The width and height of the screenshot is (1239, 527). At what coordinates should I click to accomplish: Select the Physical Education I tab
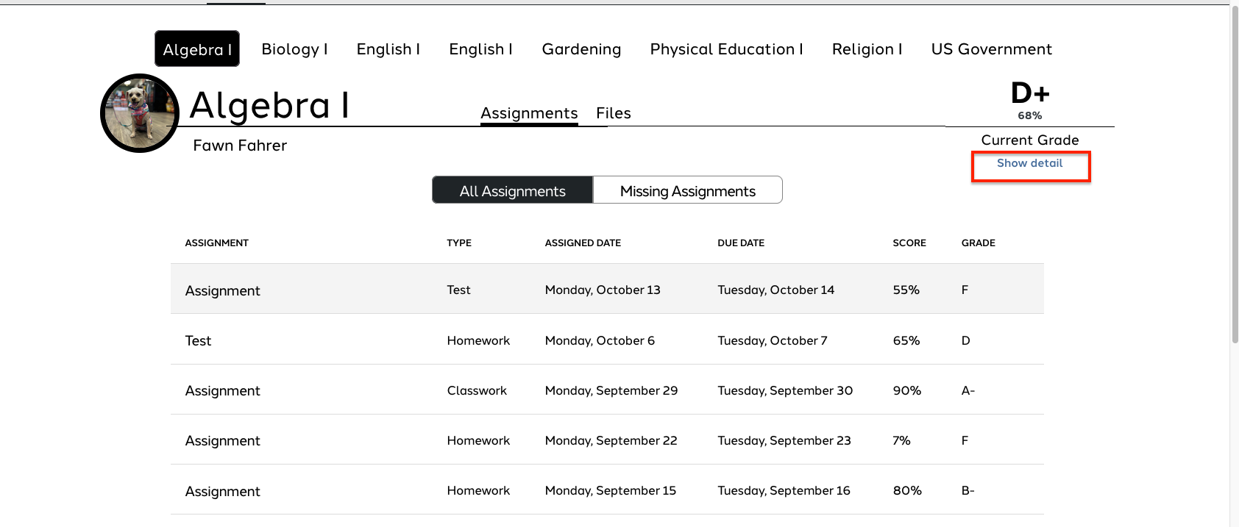726,49
